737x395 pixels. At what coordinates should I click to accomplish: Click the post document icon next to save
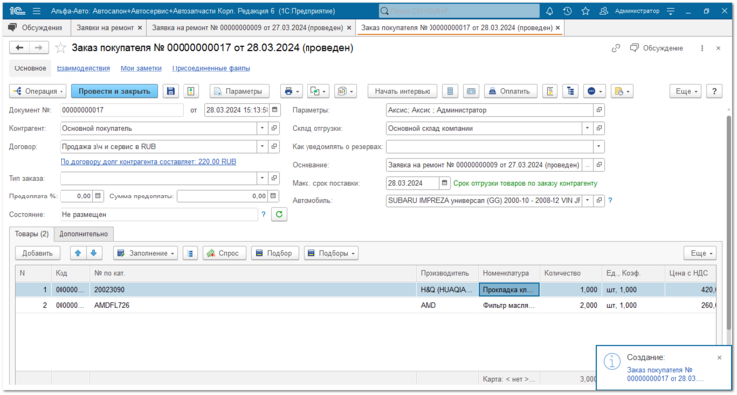[x=190, y=91]
